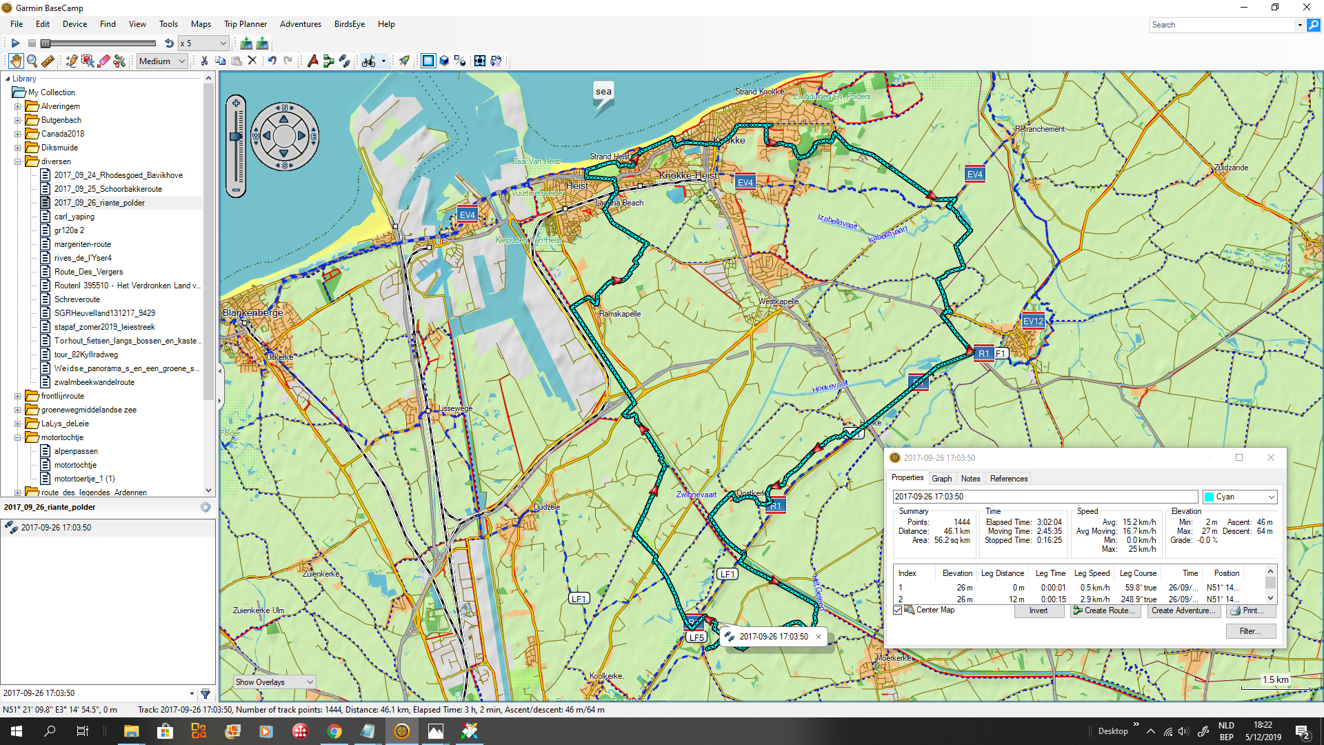Click receive from device icon

tap(262, 43)
